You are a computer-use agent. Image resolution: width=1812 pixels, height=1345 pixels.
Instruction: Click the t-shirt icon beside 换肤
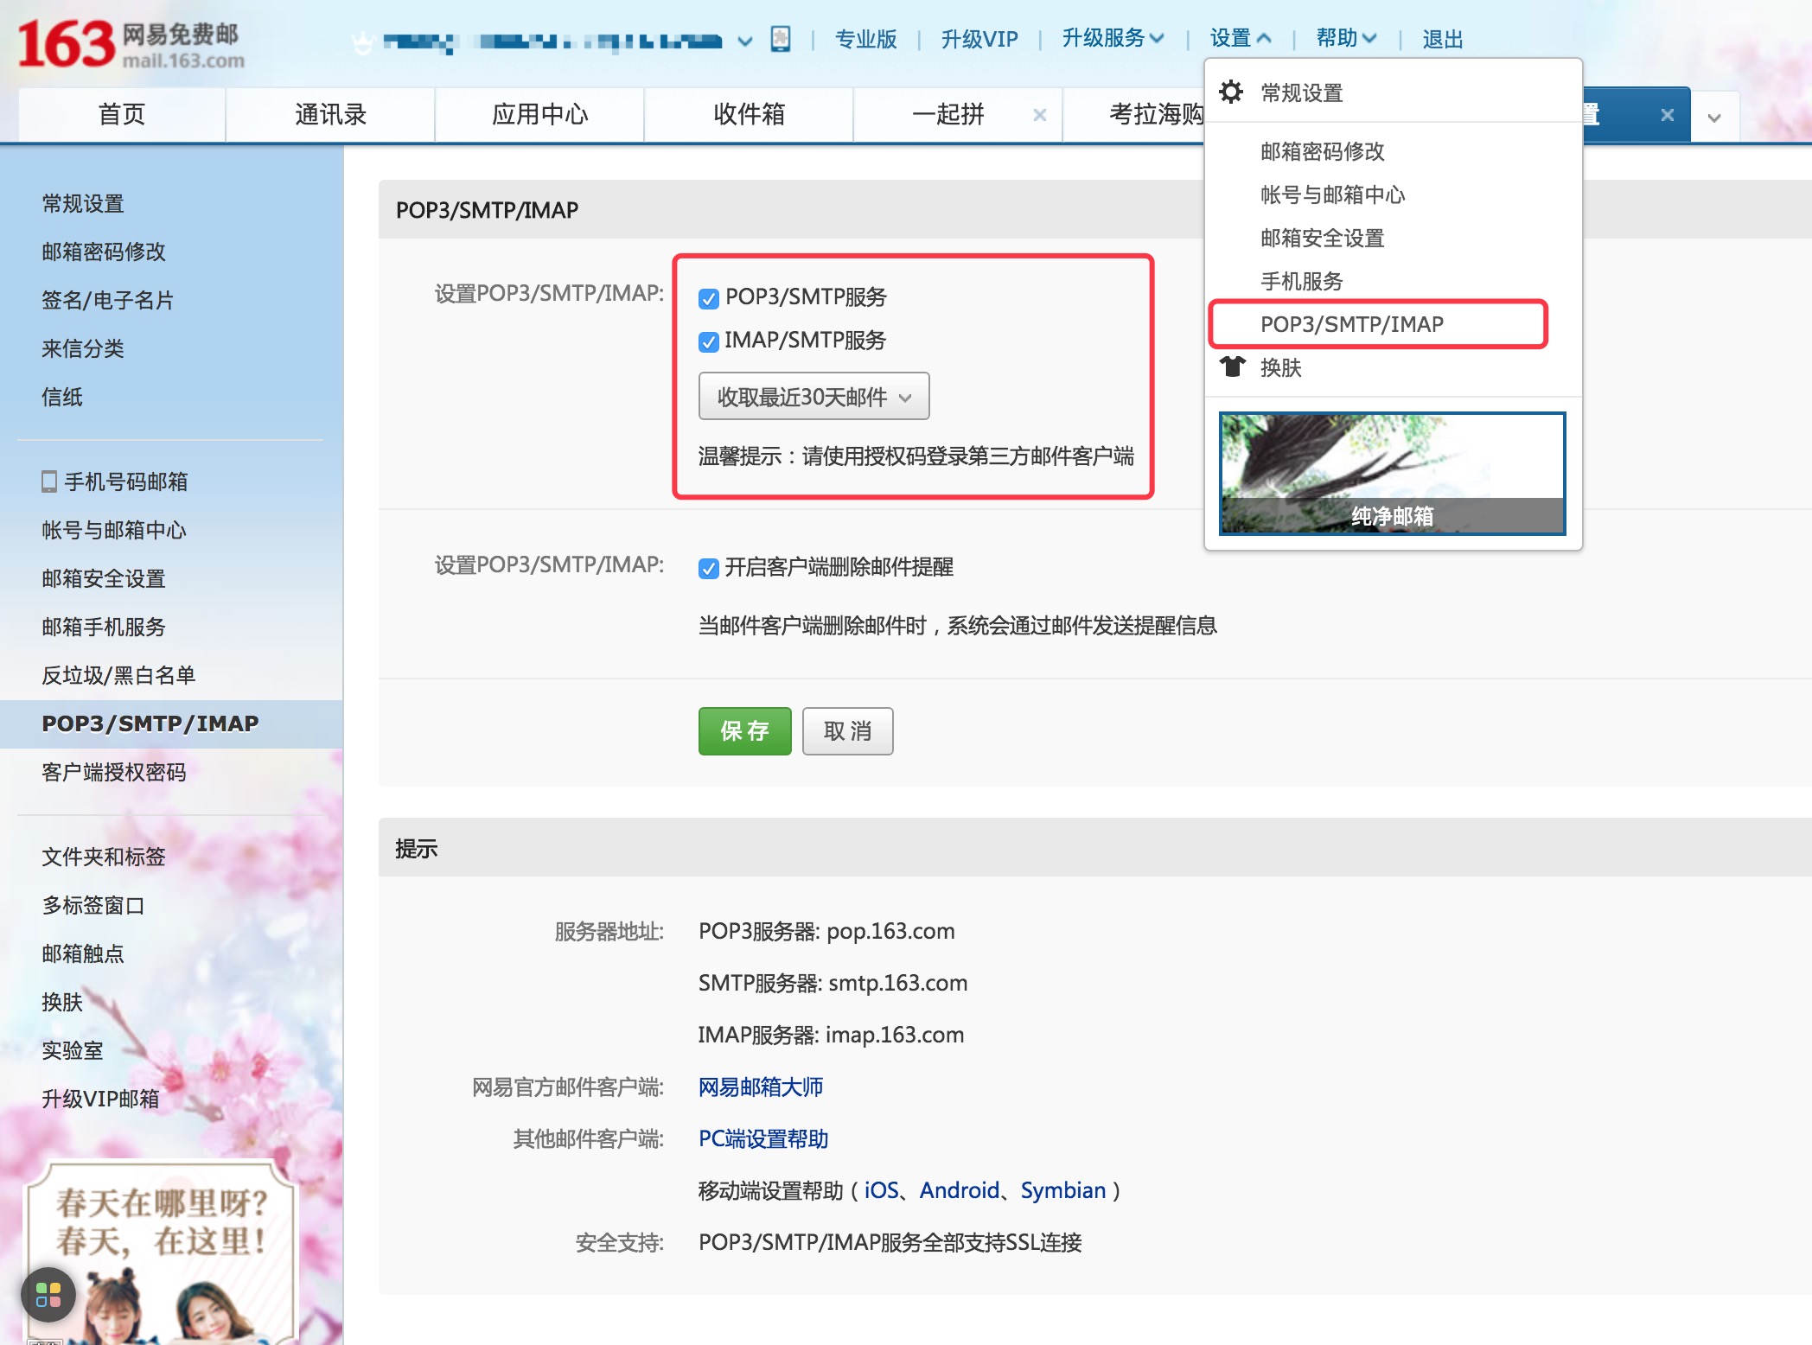(x=1231, y=367)
